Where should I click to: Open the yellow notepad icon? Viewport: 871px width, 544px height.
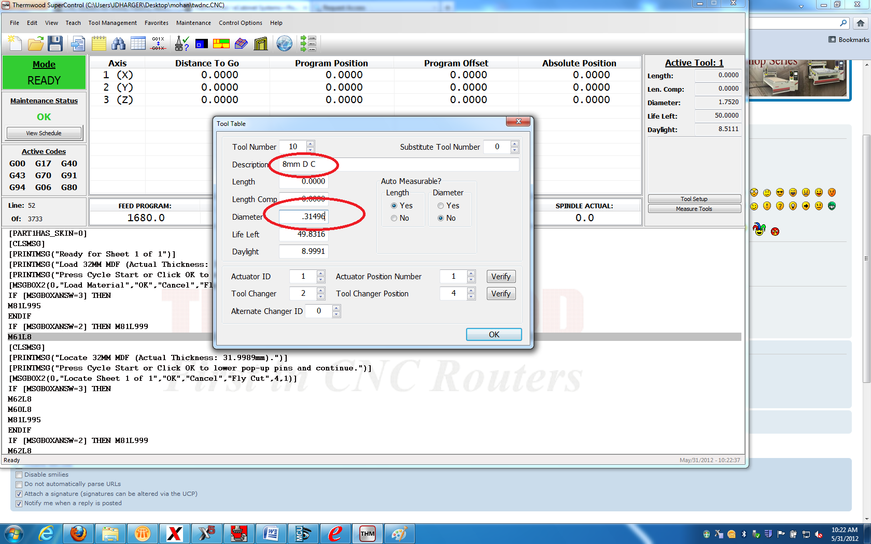click(99, 44)
